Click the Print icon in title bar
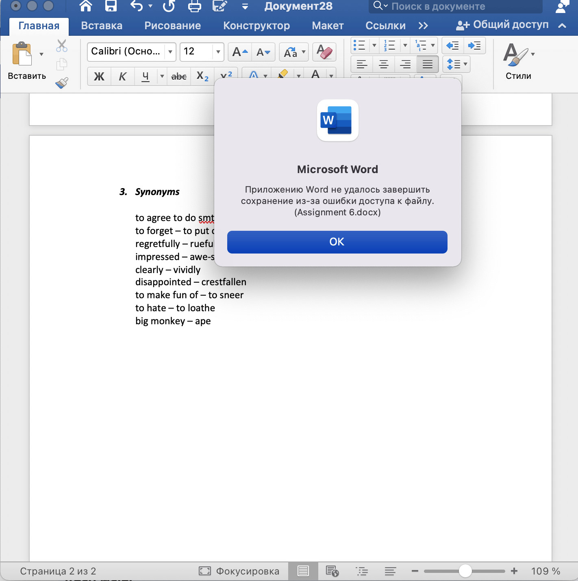 pos(195,6)
